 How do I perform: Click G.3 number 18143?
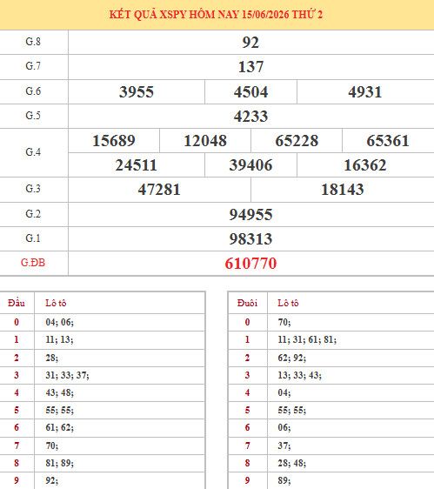tap(343, 190)
